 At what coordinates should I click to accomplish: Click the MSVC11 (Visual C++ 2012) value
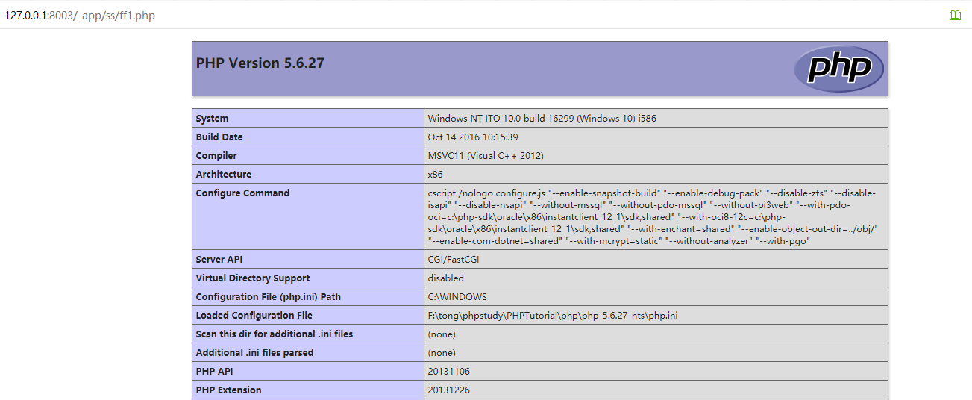[x=486, y=156]
